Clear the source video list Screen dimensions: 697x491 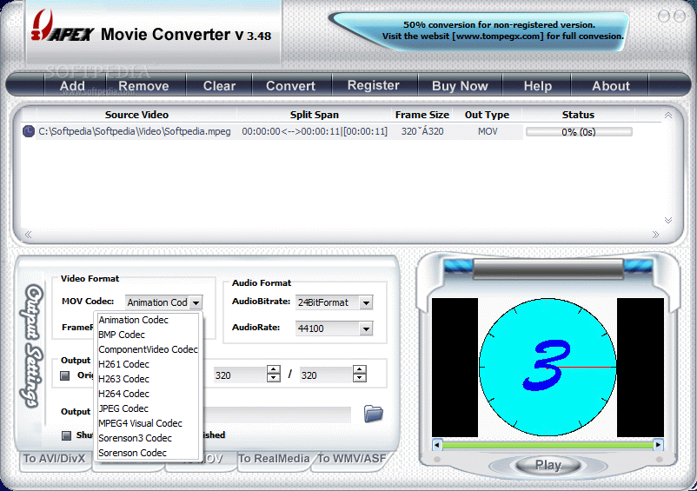click(219, 86)
